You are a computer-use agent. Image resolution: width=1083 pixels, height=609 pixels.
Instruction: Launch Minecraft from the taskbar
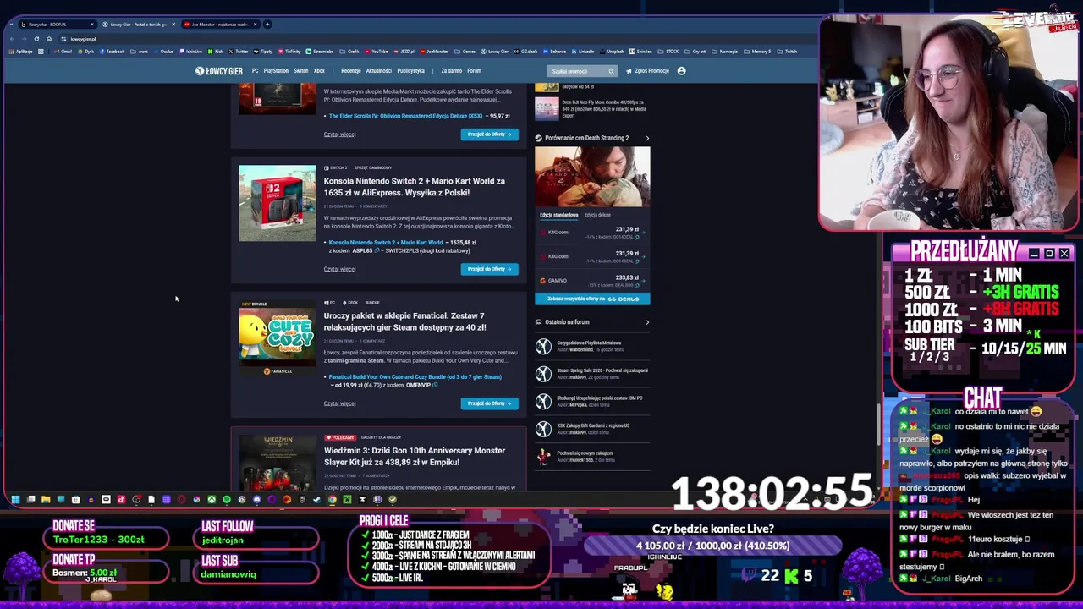[347, 499]
